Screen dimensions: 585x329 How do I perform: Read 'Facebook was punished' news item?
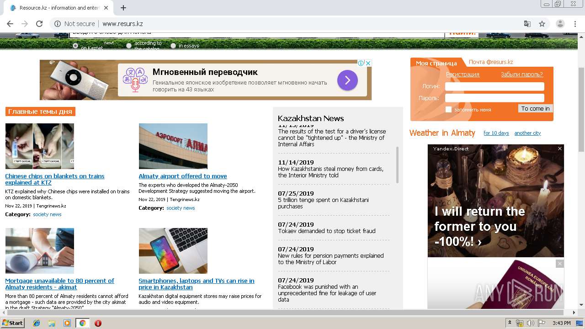tap(327, 293)
